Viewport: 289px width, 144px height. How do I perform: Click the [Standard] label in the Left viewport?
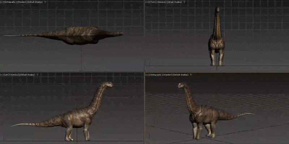point(14,75)
